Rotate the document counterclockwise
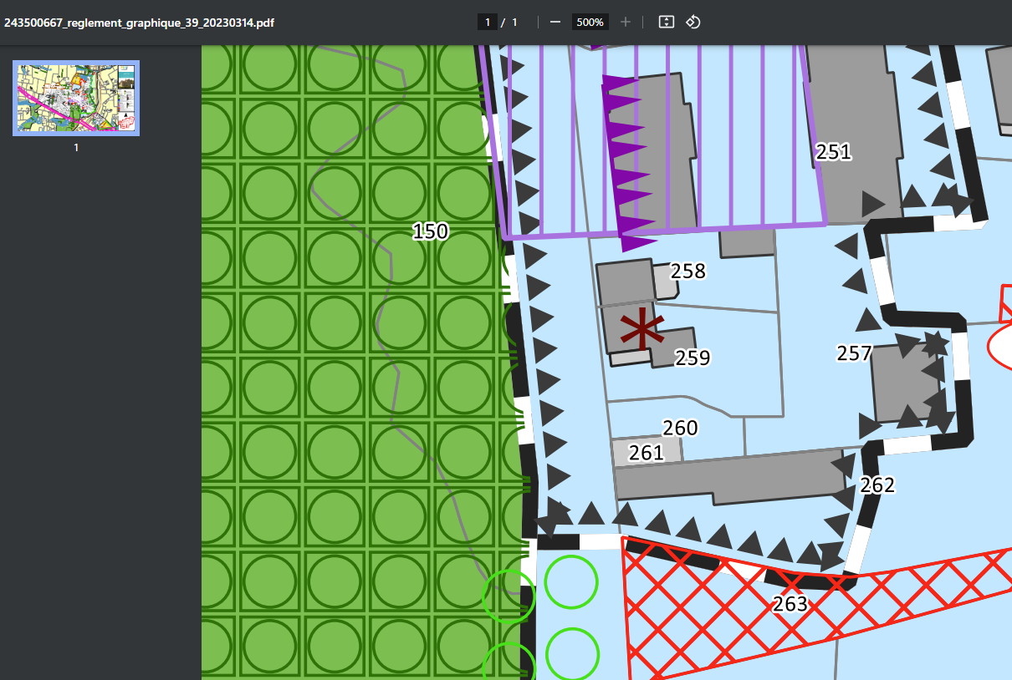 (x=693, y=22)
